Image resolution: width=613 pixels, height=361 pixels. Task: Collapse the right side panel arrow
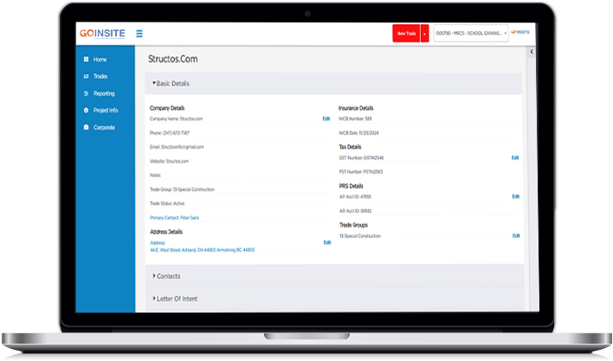tap(531, 53)
